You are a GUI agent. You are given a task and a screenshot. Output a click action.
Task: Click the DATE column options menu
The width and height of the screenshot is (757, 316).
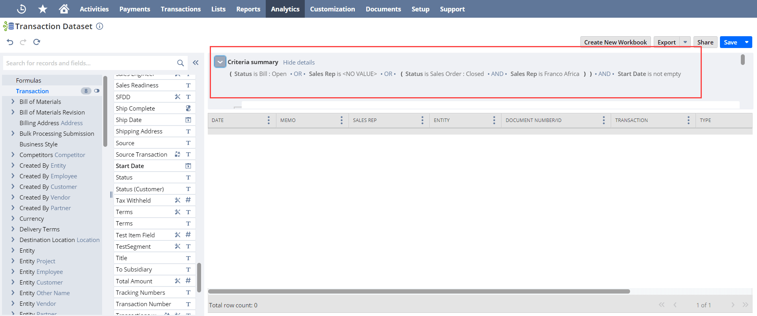268,120
